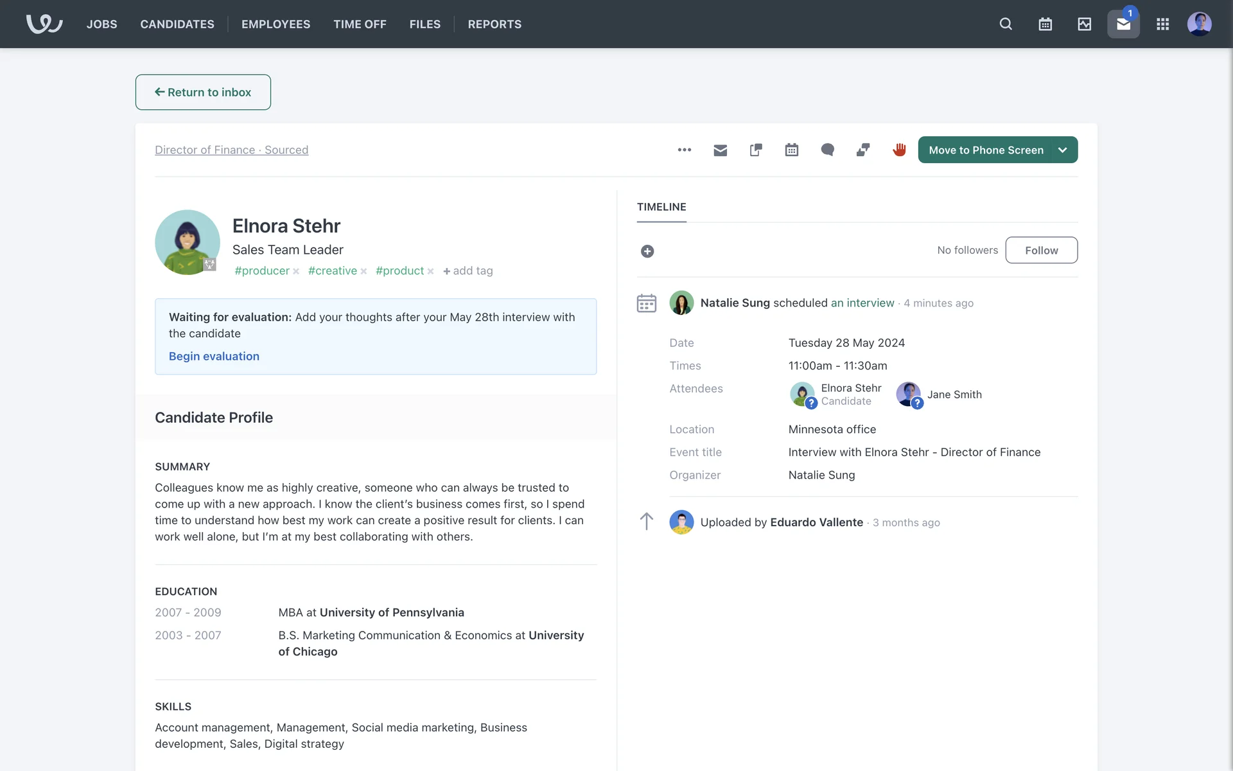Switch to the Timeline tab

point(661,207)
